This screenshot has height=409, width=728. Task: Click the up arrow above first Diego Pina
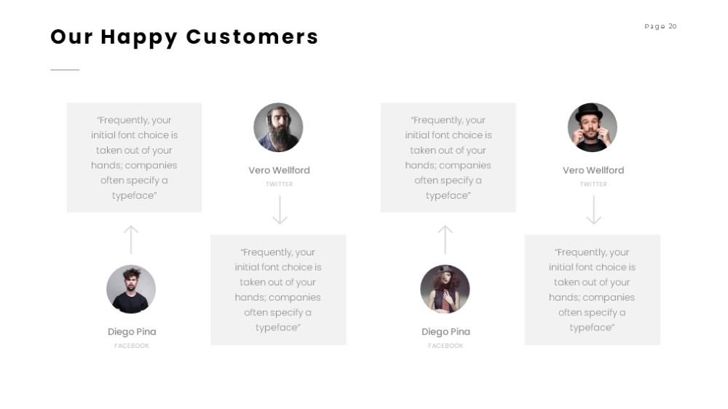(131, 239)
